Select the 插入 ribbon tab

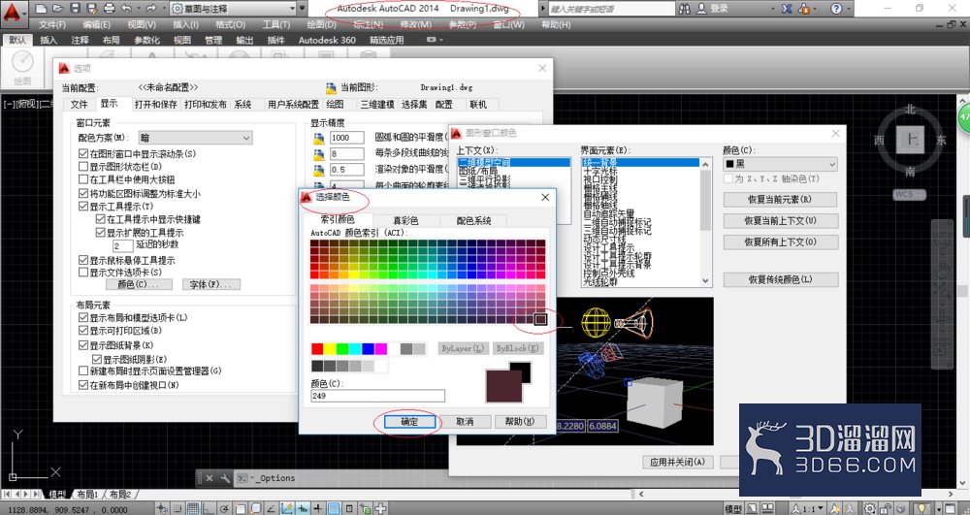coord(48,40)
